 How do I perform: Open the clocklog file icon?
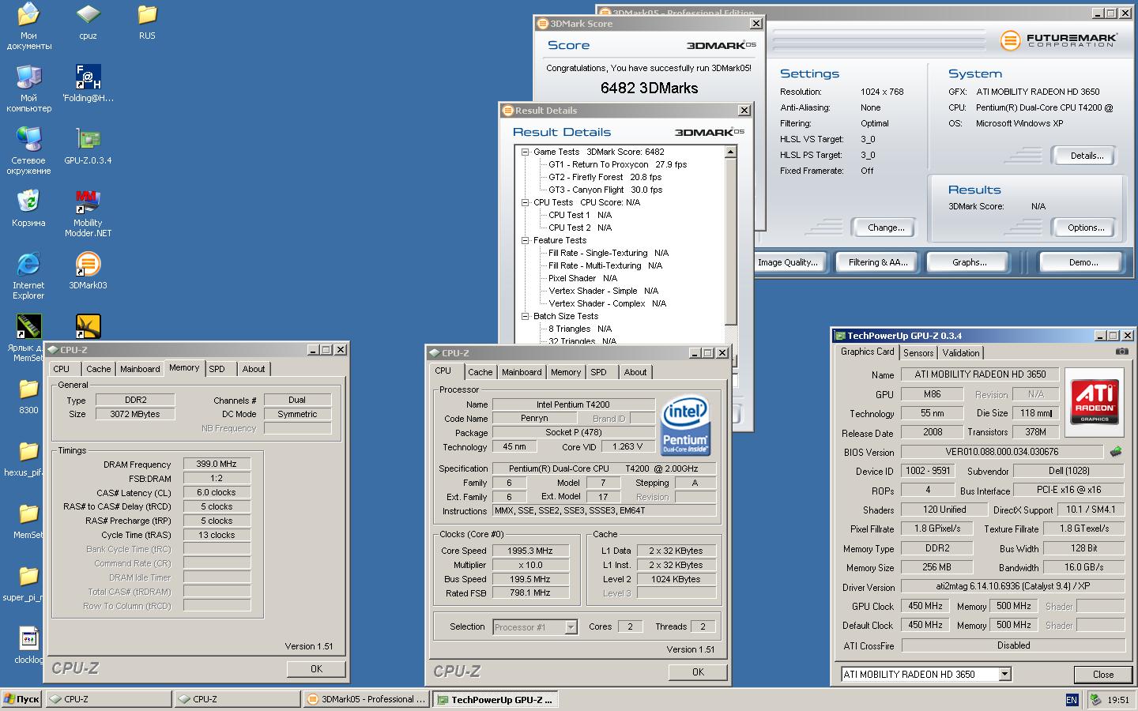[28, 645]
